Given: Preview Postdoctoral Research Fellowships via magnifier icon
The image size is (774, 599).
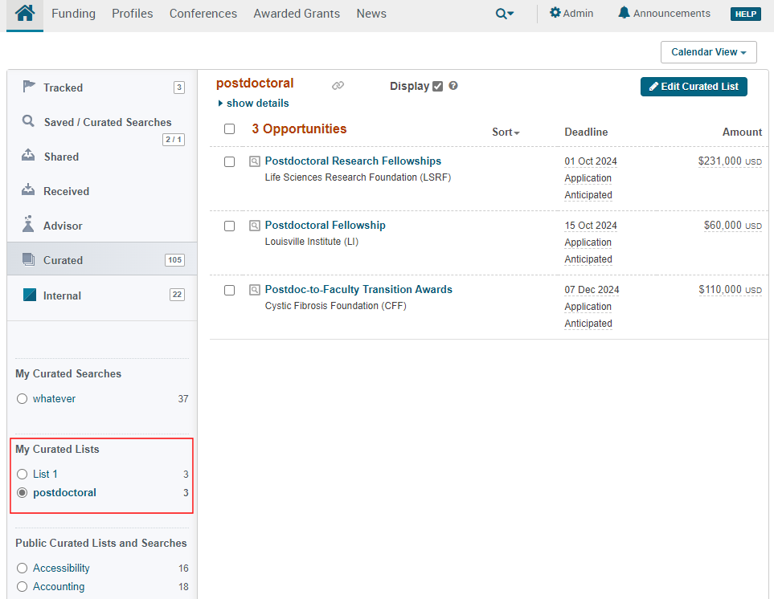Looking at the screenshot, I should [x=255, y=161].
